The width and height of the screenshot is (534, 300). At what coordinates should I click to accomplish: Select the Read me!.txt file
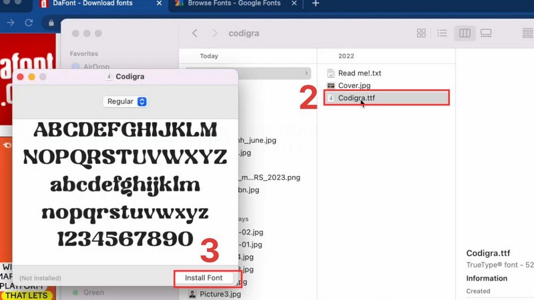click(359, 73)
